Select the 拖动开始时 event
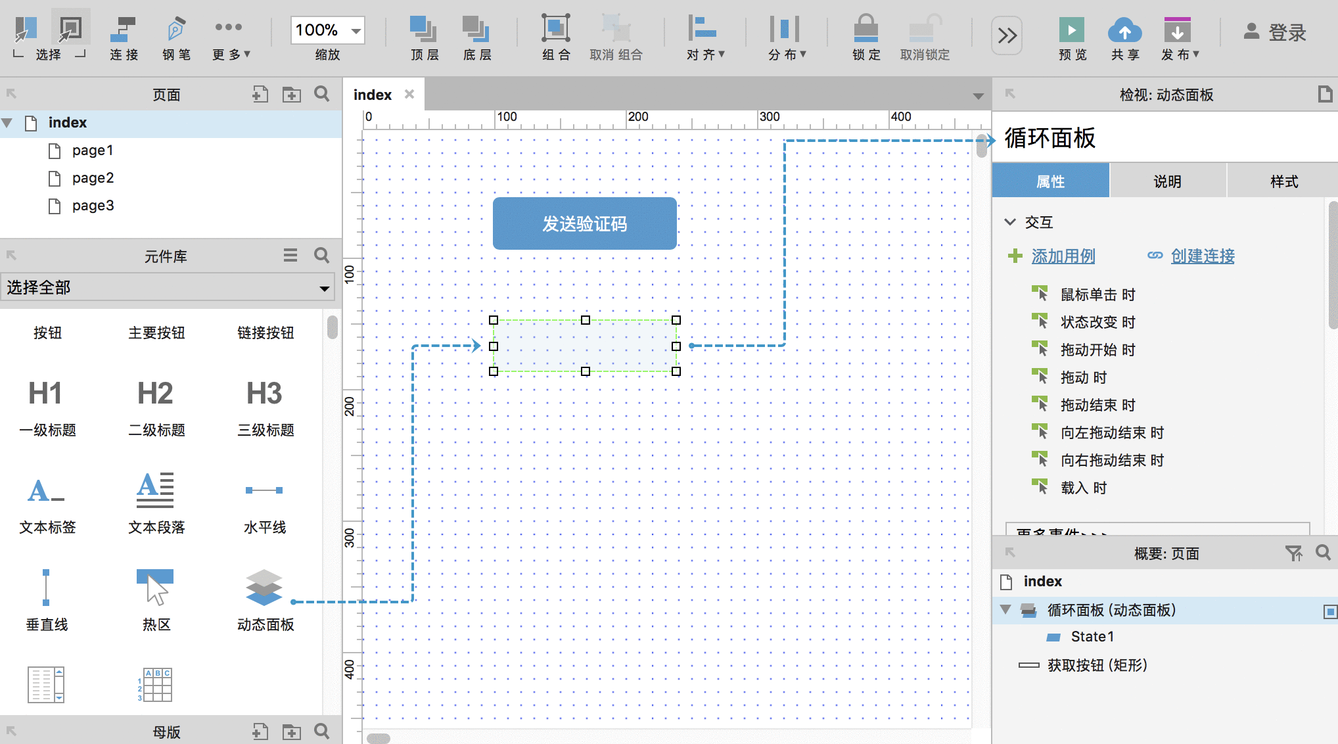The height and width of the screenshot is (744, 1338). 1097,350
